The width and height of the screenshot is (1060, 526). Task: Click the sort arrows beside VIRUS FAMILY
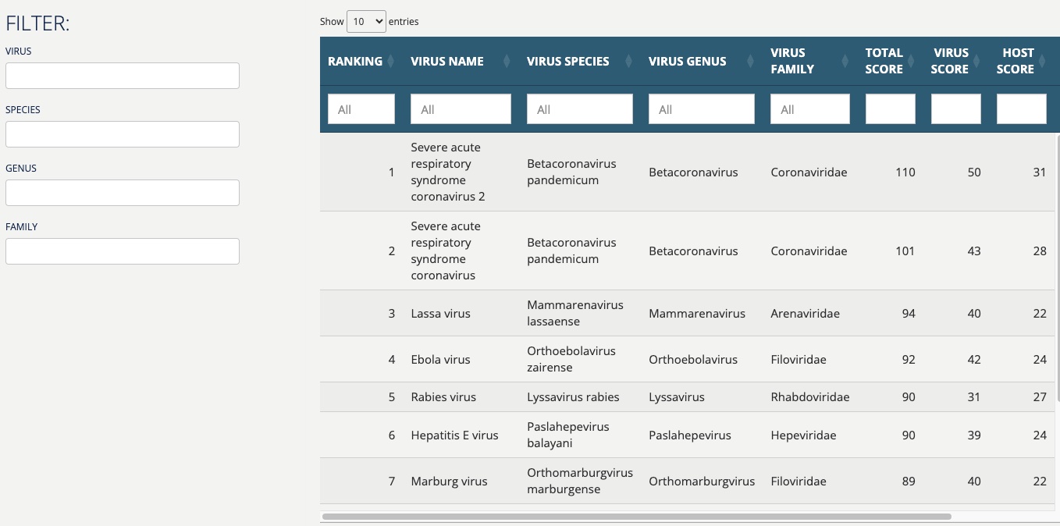845,60
